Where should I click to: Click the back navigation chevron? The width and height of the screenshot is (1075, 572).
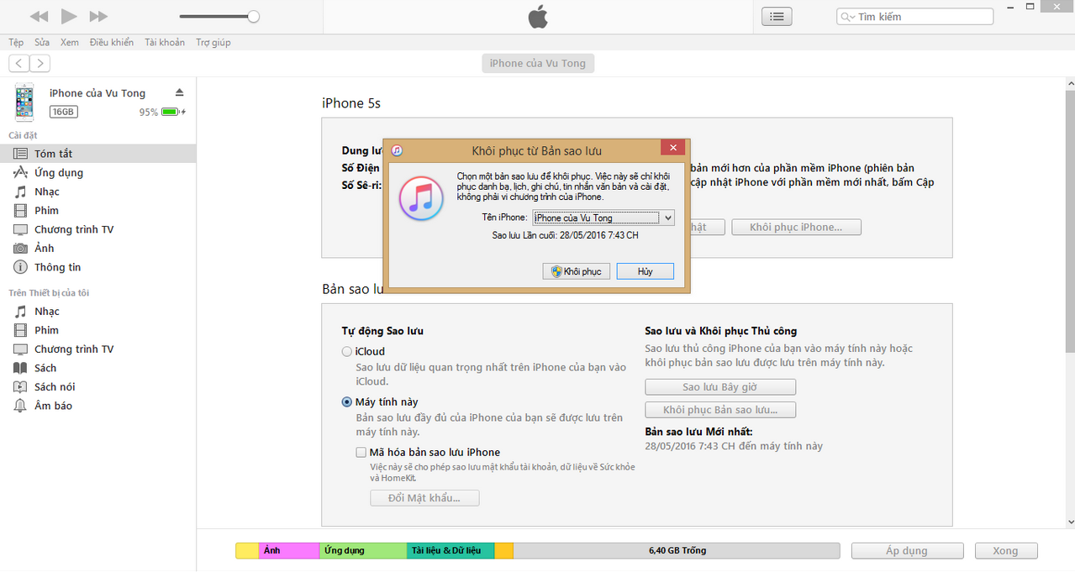[18, 62]
